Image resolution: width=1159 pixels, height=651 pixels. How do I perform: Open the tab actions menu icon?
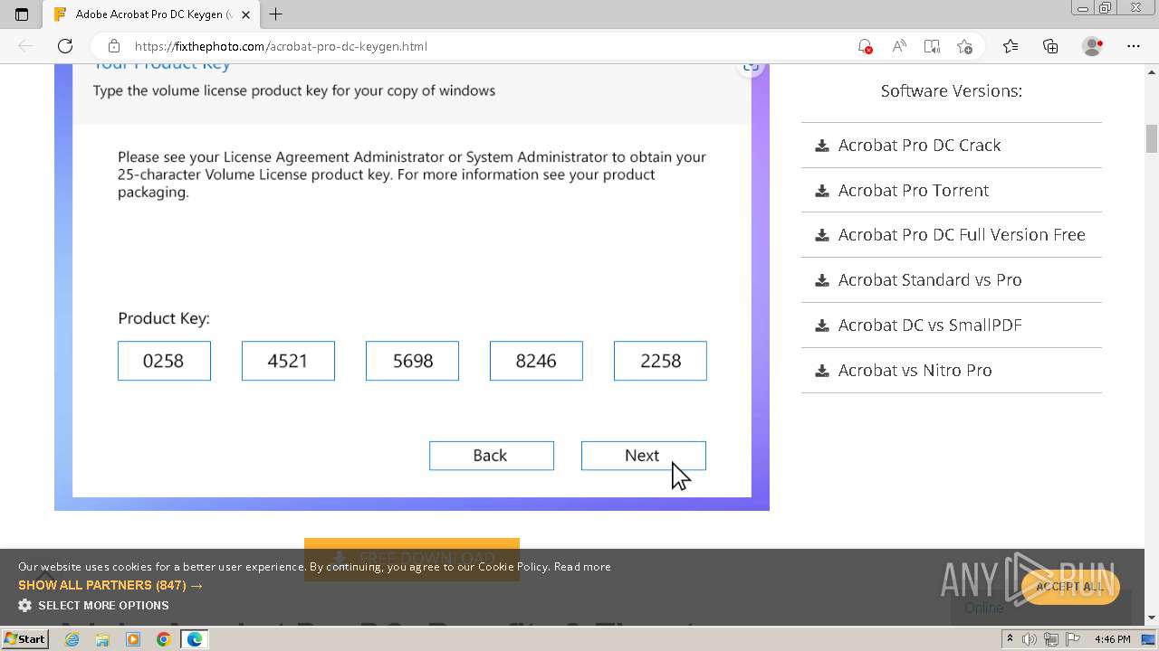click(22, 14)
